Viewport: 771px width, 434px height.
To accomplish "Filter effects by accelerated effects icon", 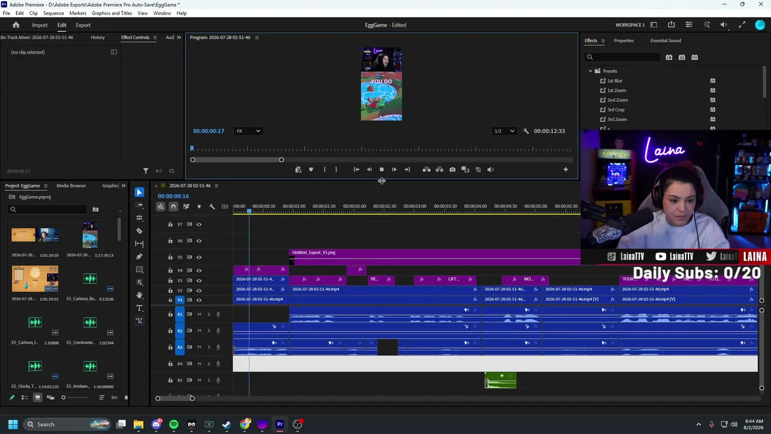I will [x=669, y=57].
